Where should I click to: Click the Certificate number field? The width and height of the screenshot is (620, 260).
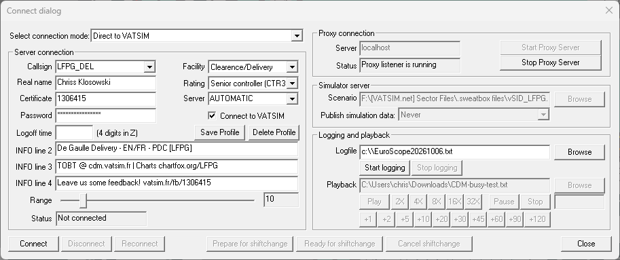click(105, 99)
